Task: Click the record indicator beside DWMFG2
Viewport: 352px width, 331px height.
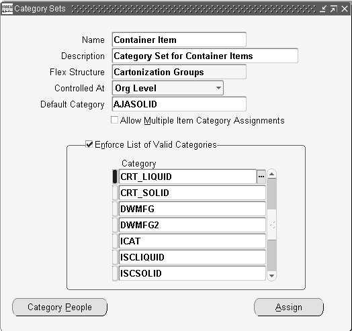Action: pos(115,225)
